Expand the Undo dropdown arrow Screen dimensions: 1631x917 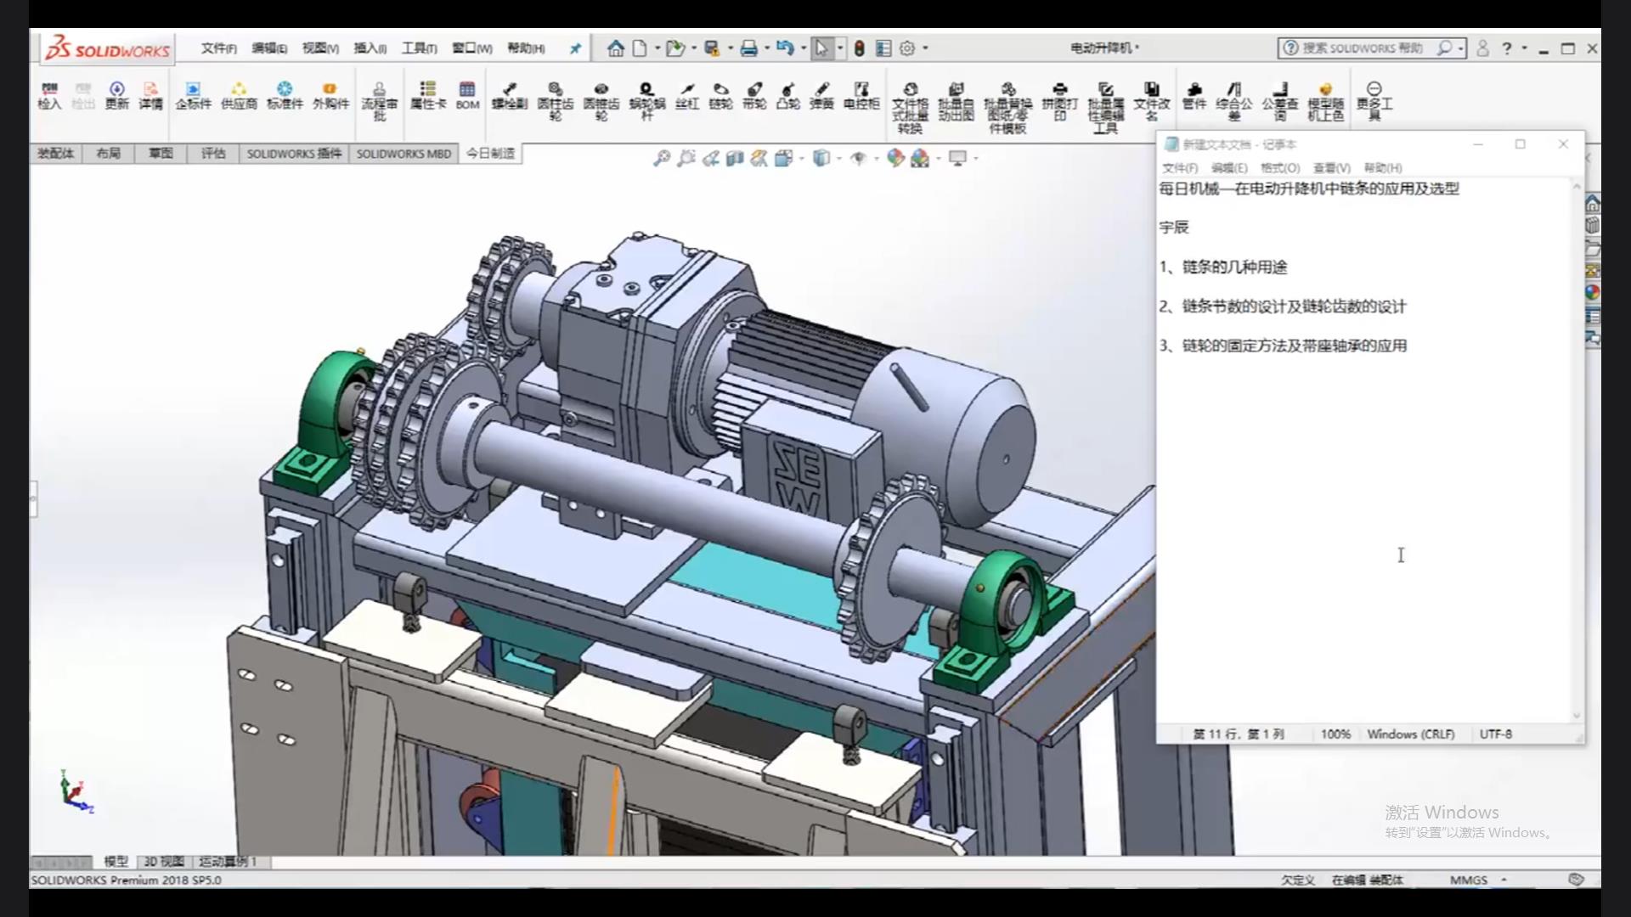(803, 48)
